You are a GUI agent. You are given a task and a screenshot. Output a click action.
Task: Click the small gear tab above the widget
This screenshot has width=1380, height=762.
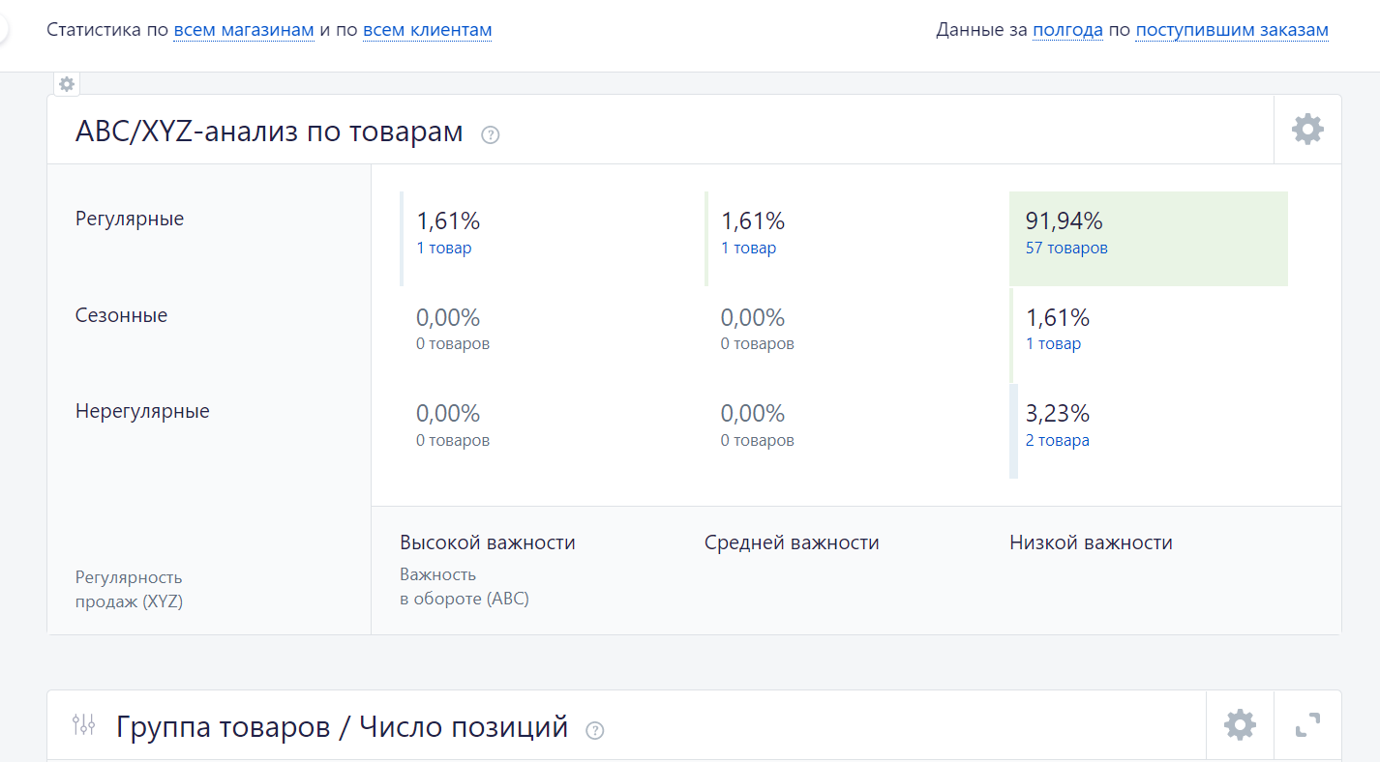67,84
